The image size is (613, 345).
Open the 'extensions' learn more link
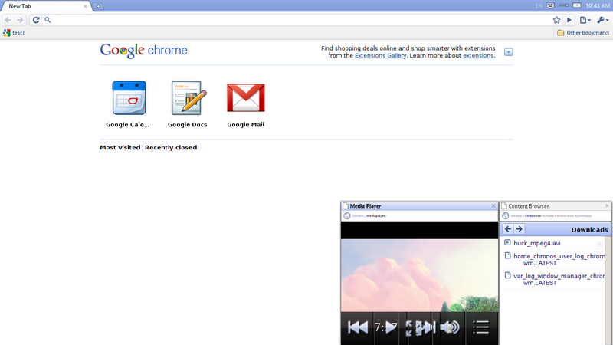click(x=478, y=55)
